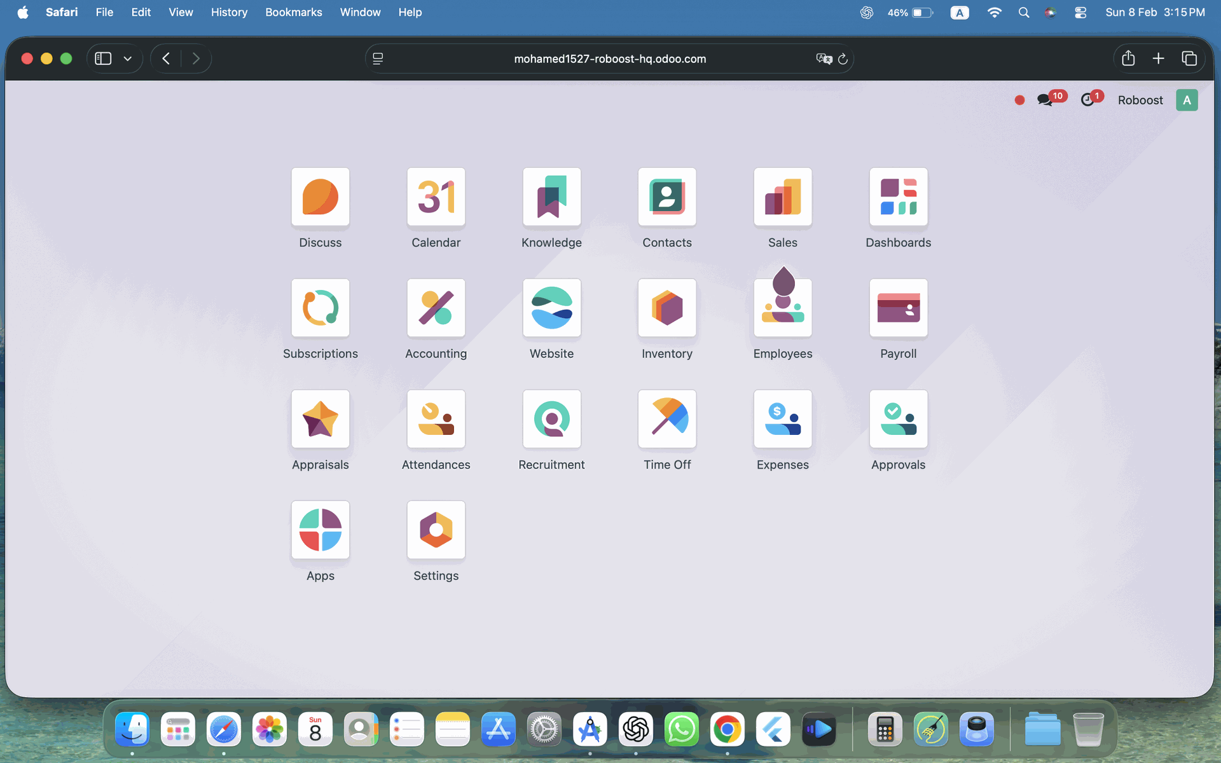The height and width of the screenshot is (763, 1221).
Task: Open the Odoo Settings app
Action: coord(436,530)
